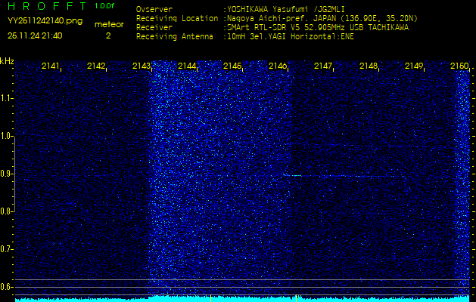The height and width of the screenshot is (302, 476).
Task: Click the 2150 time marker
Action: coord(459,66)
